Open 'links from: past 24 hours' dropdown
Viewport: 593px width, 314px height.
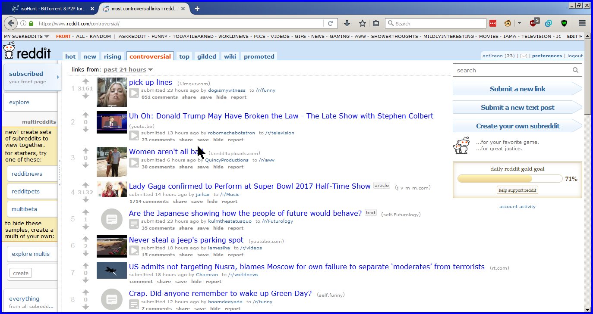(x=128, y=69)
